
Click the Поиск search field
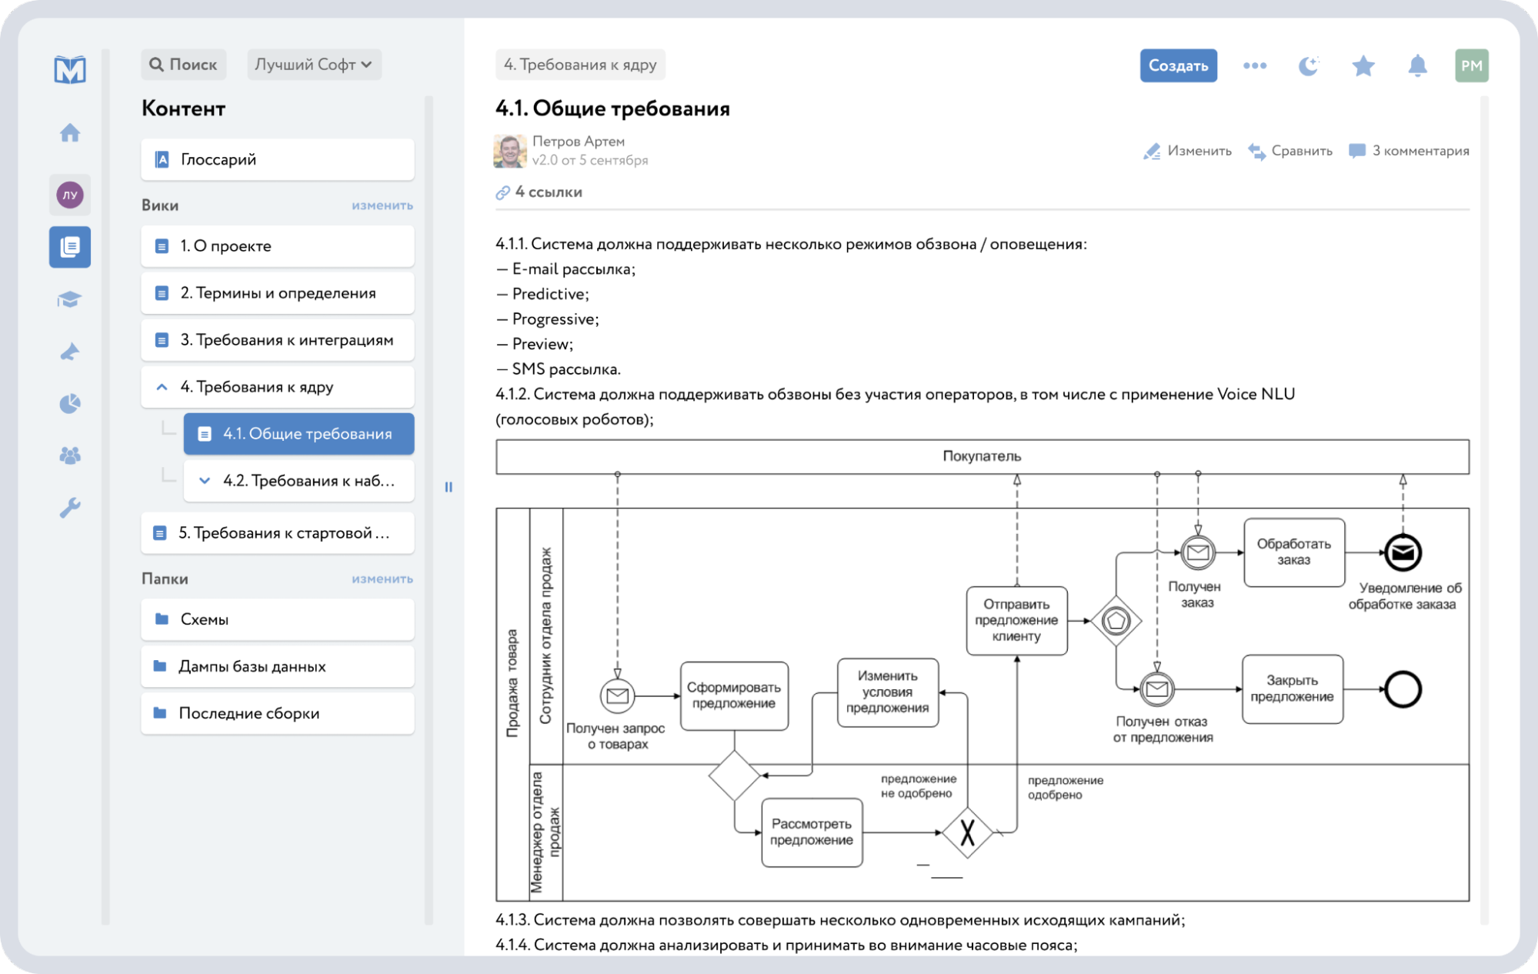pos(183,65)
